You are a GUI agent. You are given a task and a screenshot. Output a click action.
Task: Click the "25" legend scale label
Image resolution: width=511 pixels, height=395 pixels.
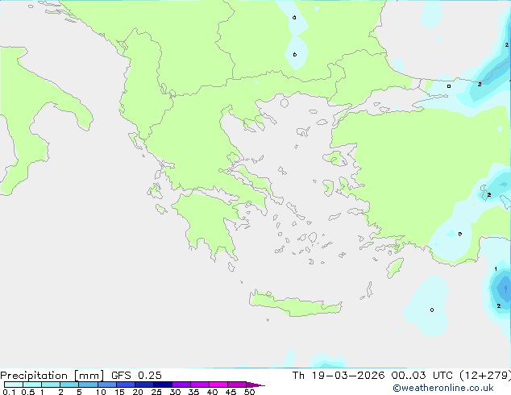156,392
